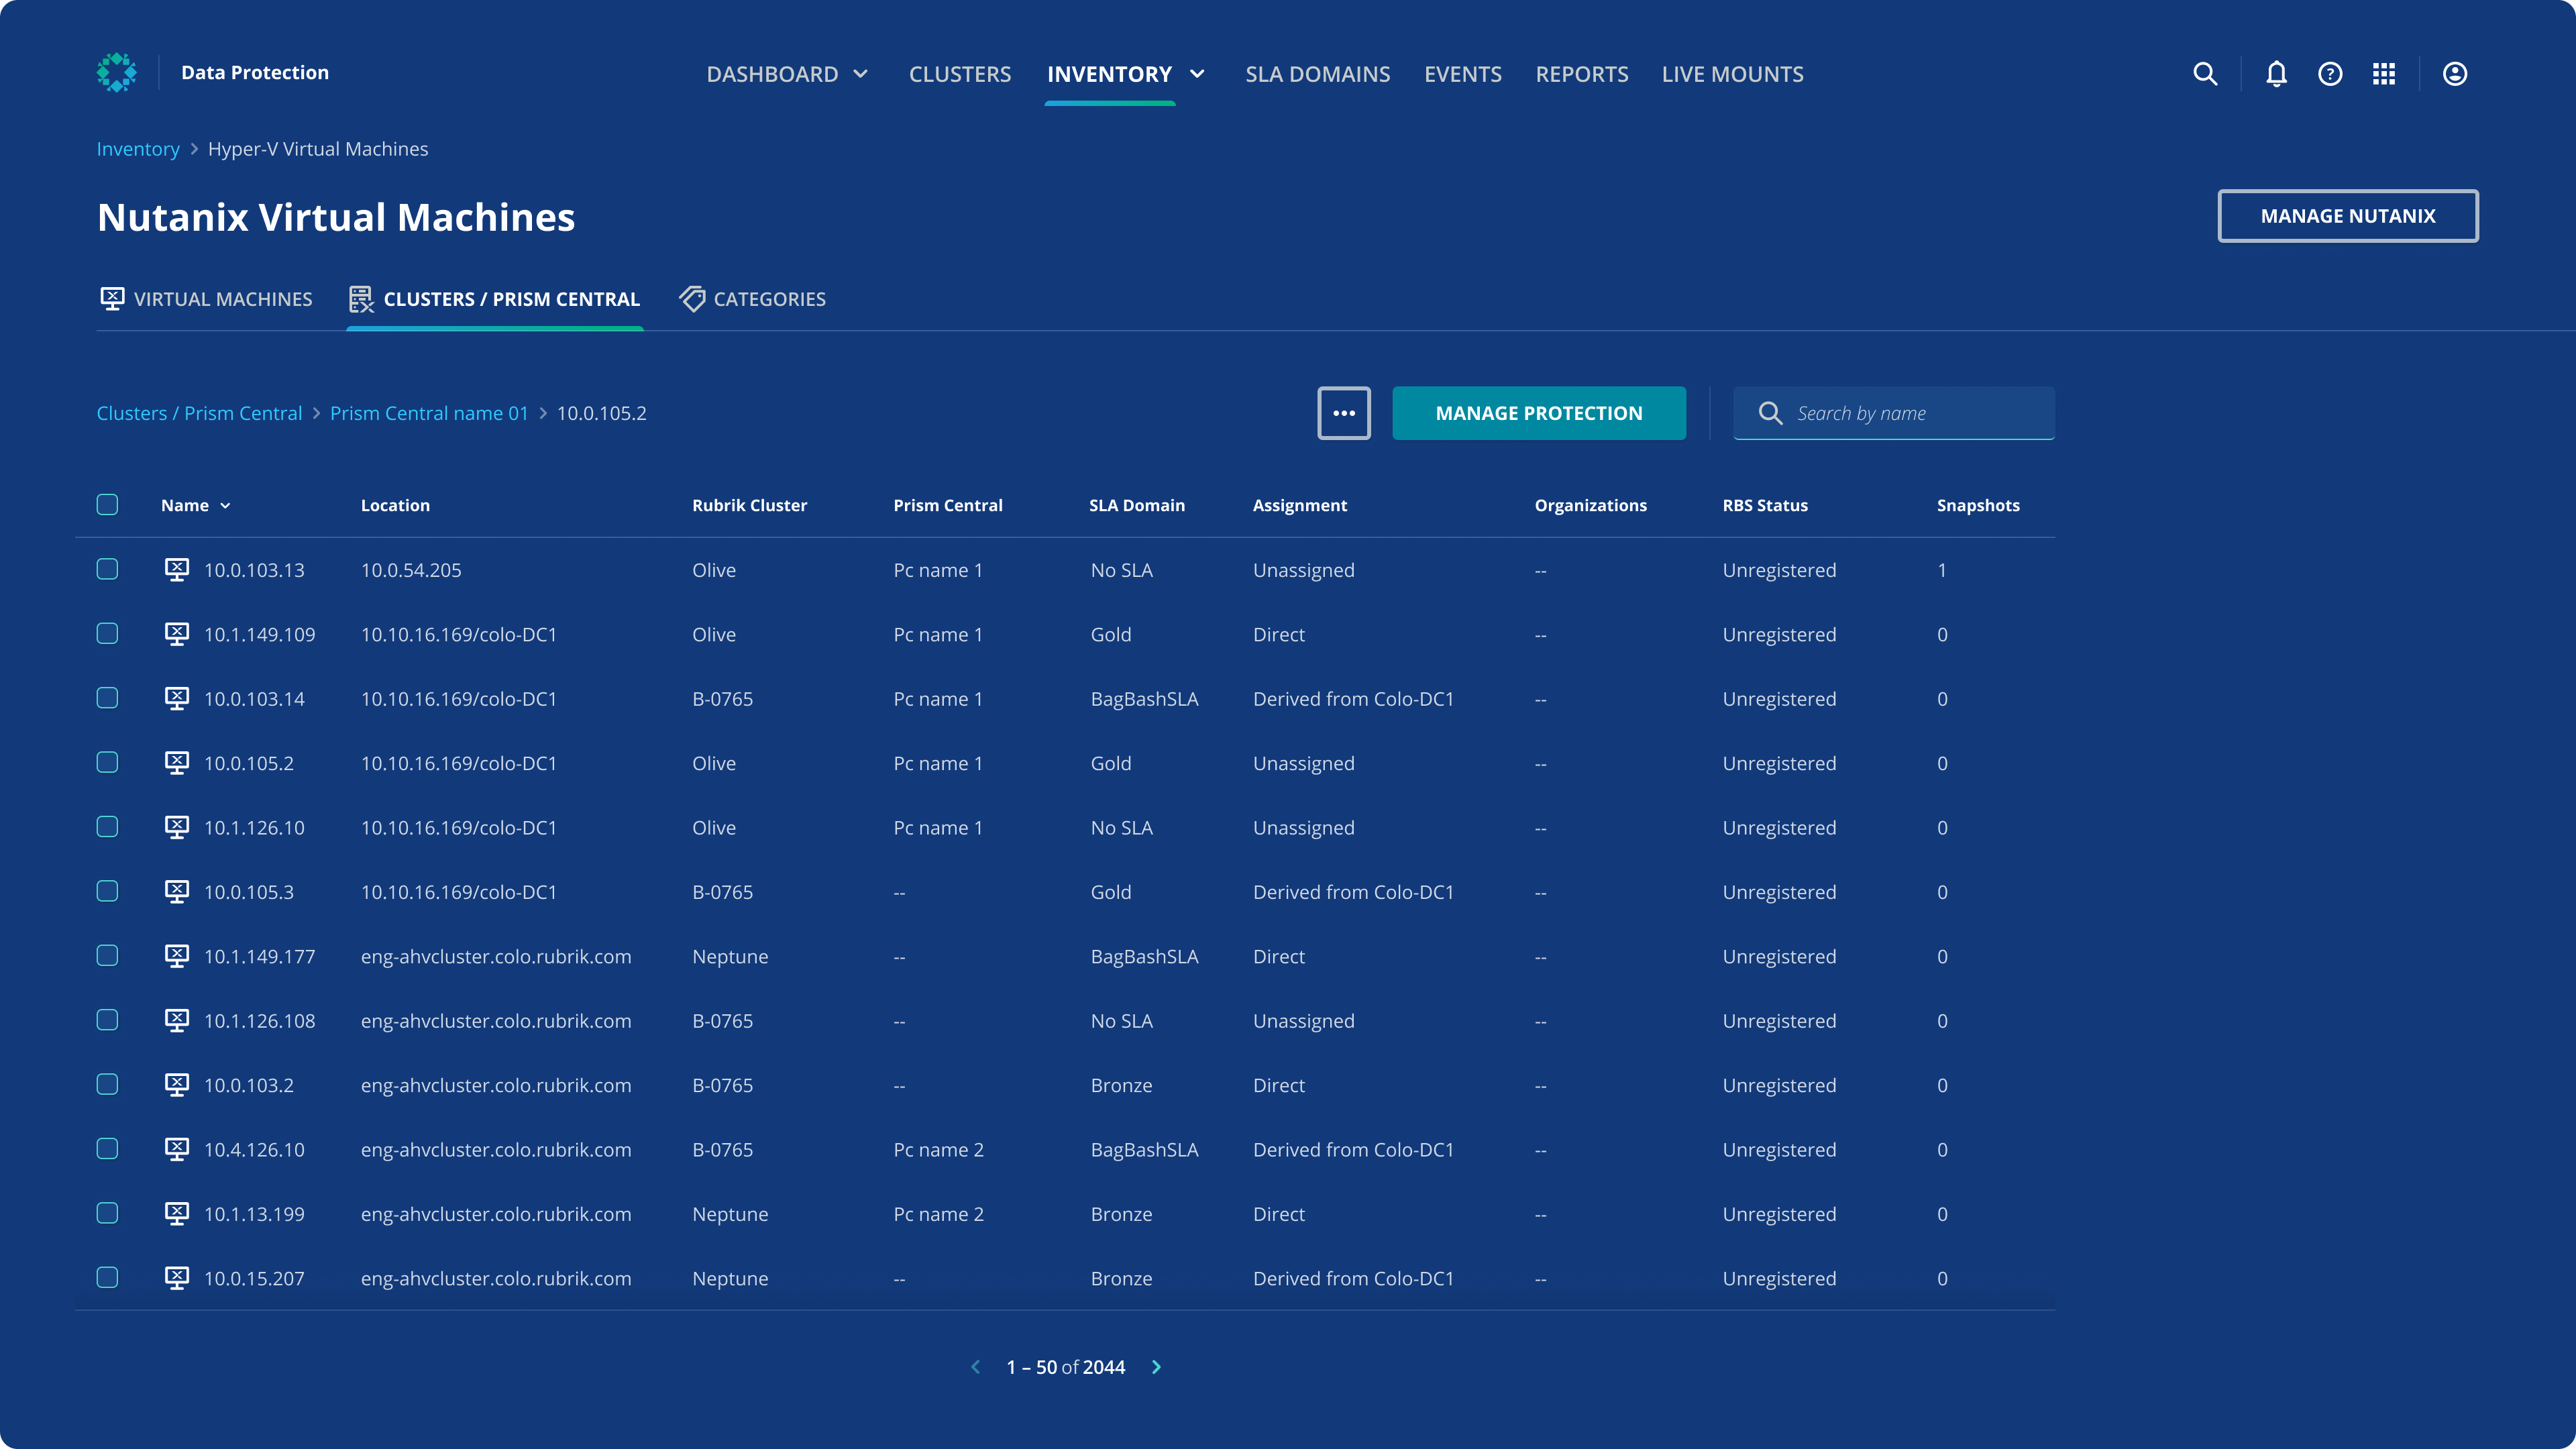
Task: Click the VM icon for 10.0.103.14
Action: [x=176, y=699]
